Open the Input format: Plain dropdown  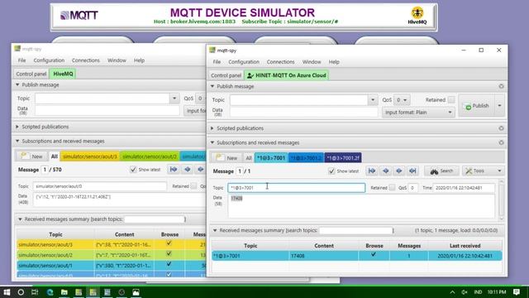(418, 113)
